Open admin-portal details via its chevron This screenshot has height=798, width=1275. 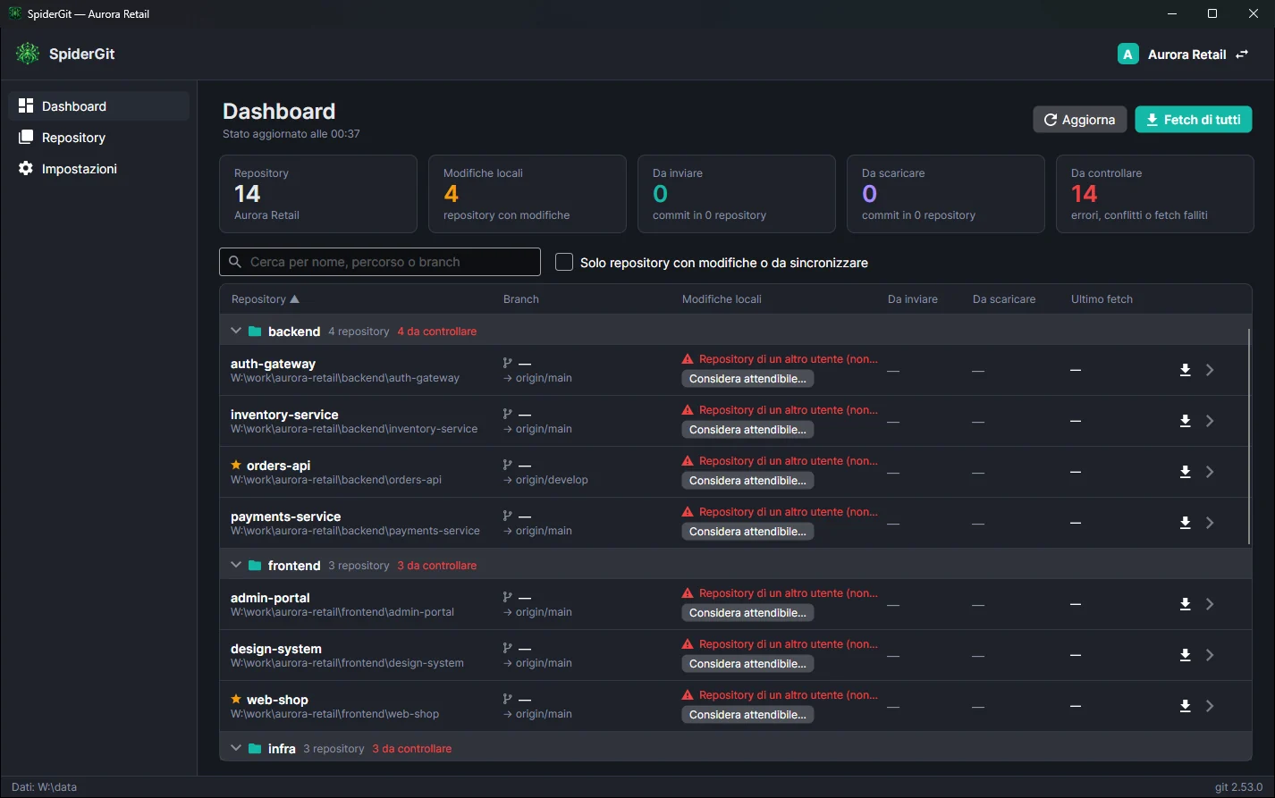(x=1210, y=604)
